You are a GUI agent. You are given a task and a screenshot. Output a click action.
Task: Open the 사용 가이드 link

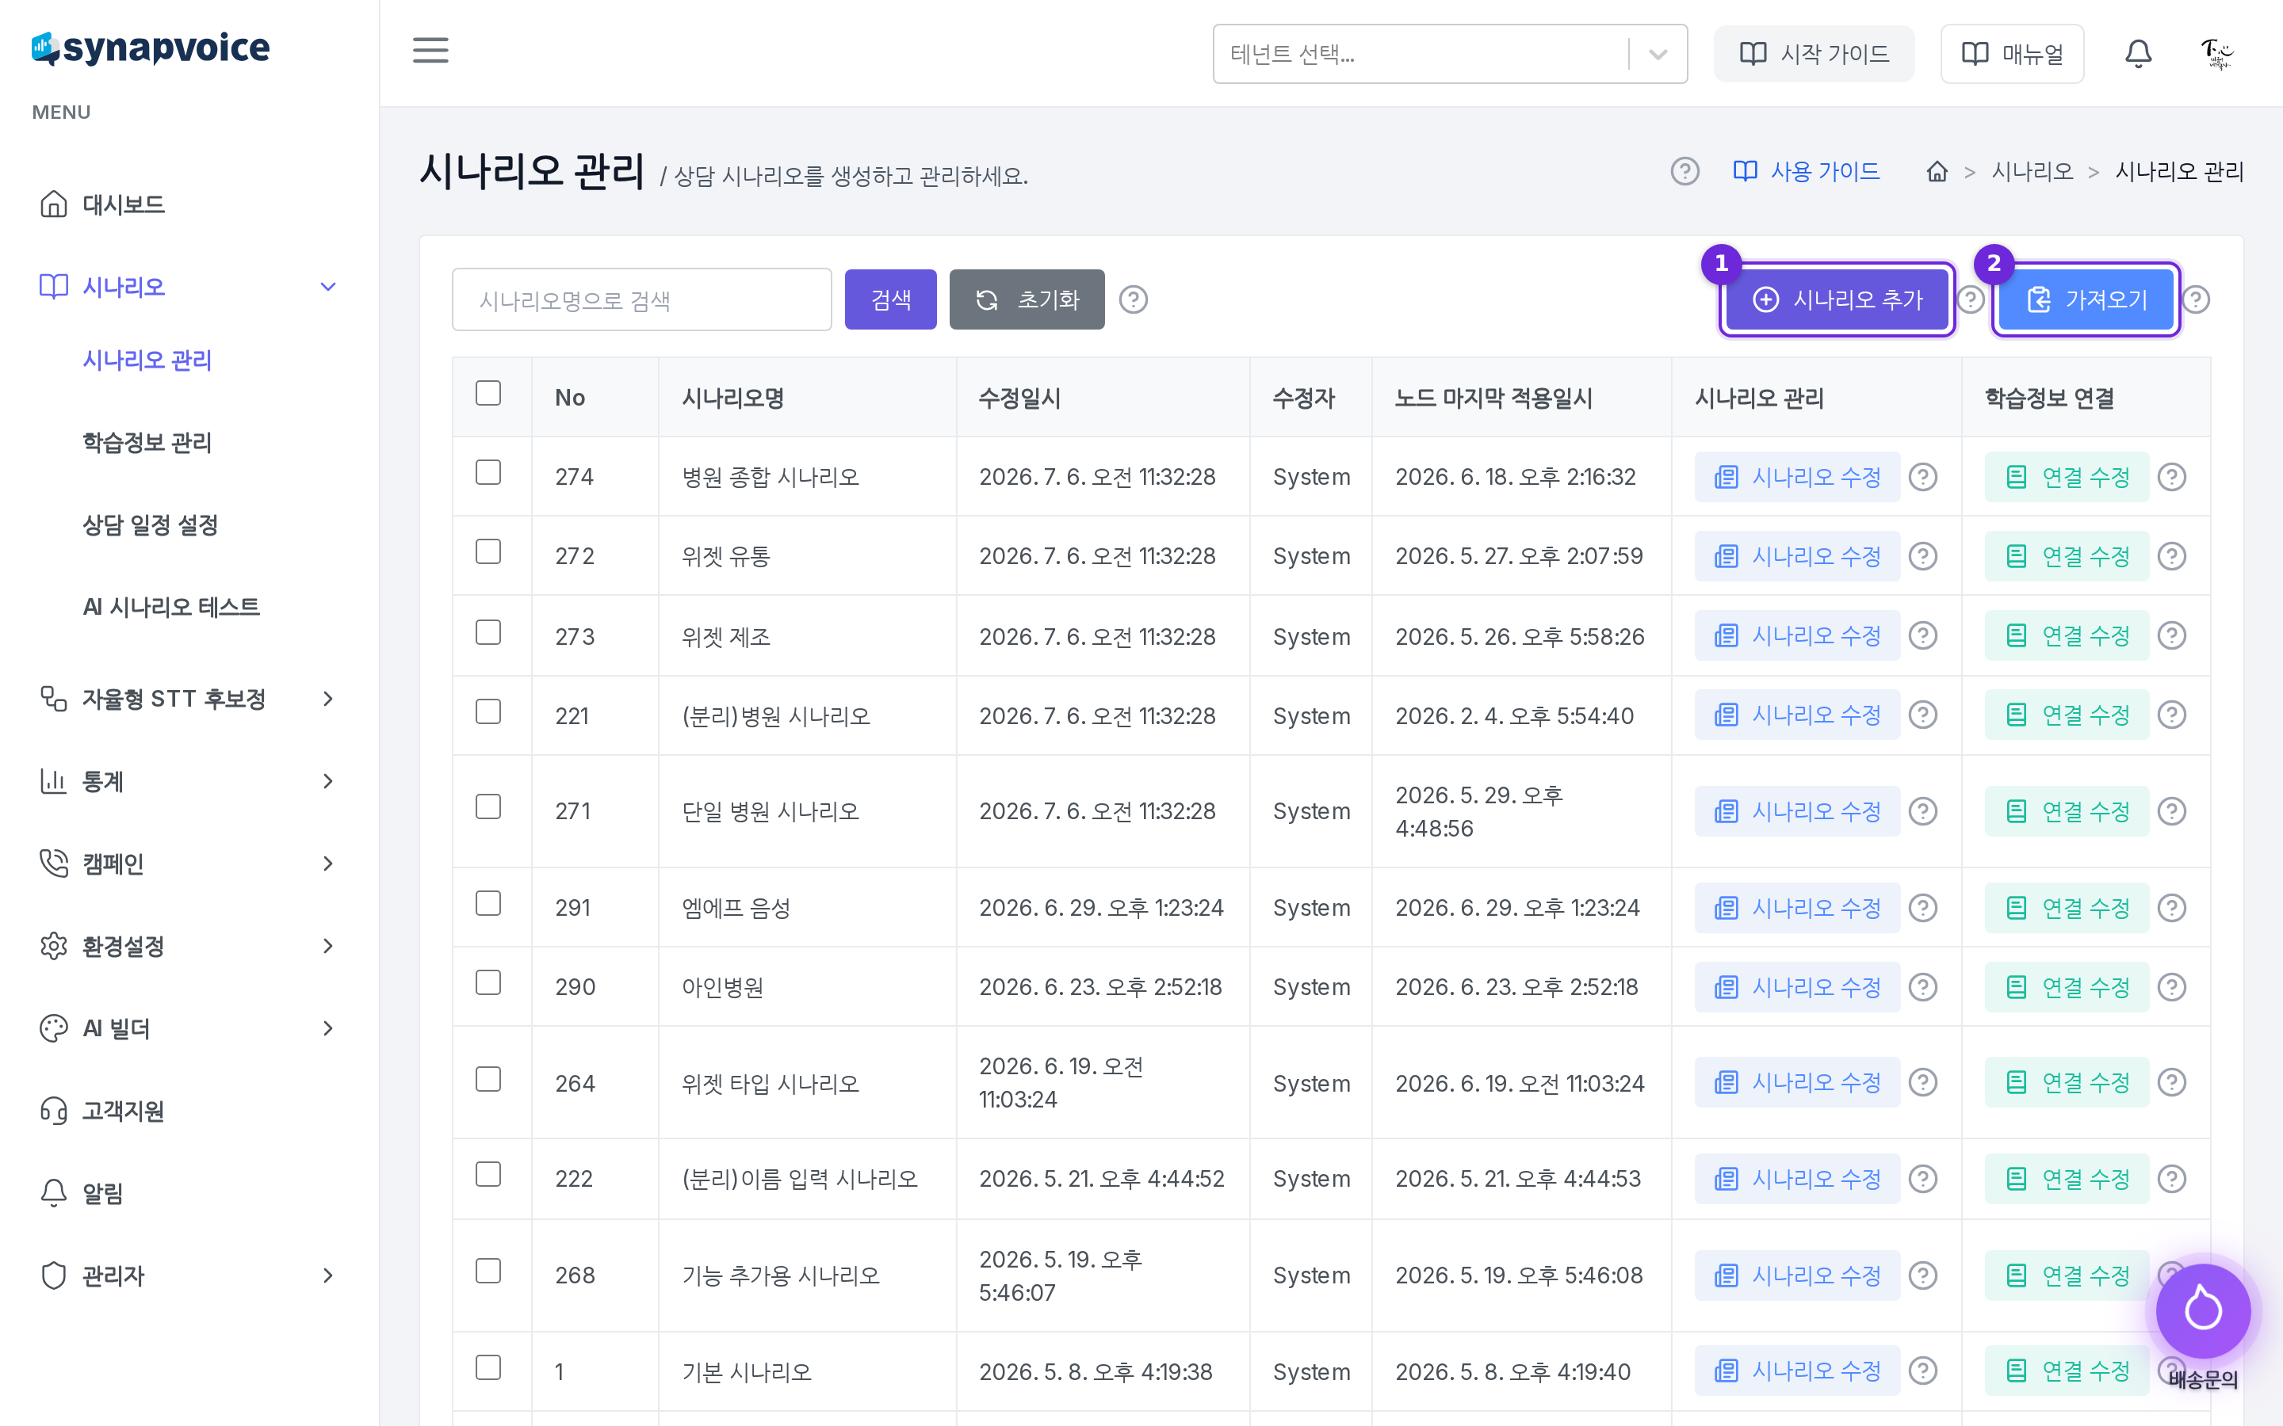click(x=1807, y=172)
